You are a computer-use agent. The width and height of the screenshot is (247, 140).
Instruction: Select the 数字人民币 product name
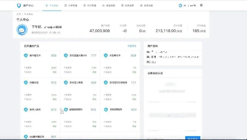pos(35,110)
